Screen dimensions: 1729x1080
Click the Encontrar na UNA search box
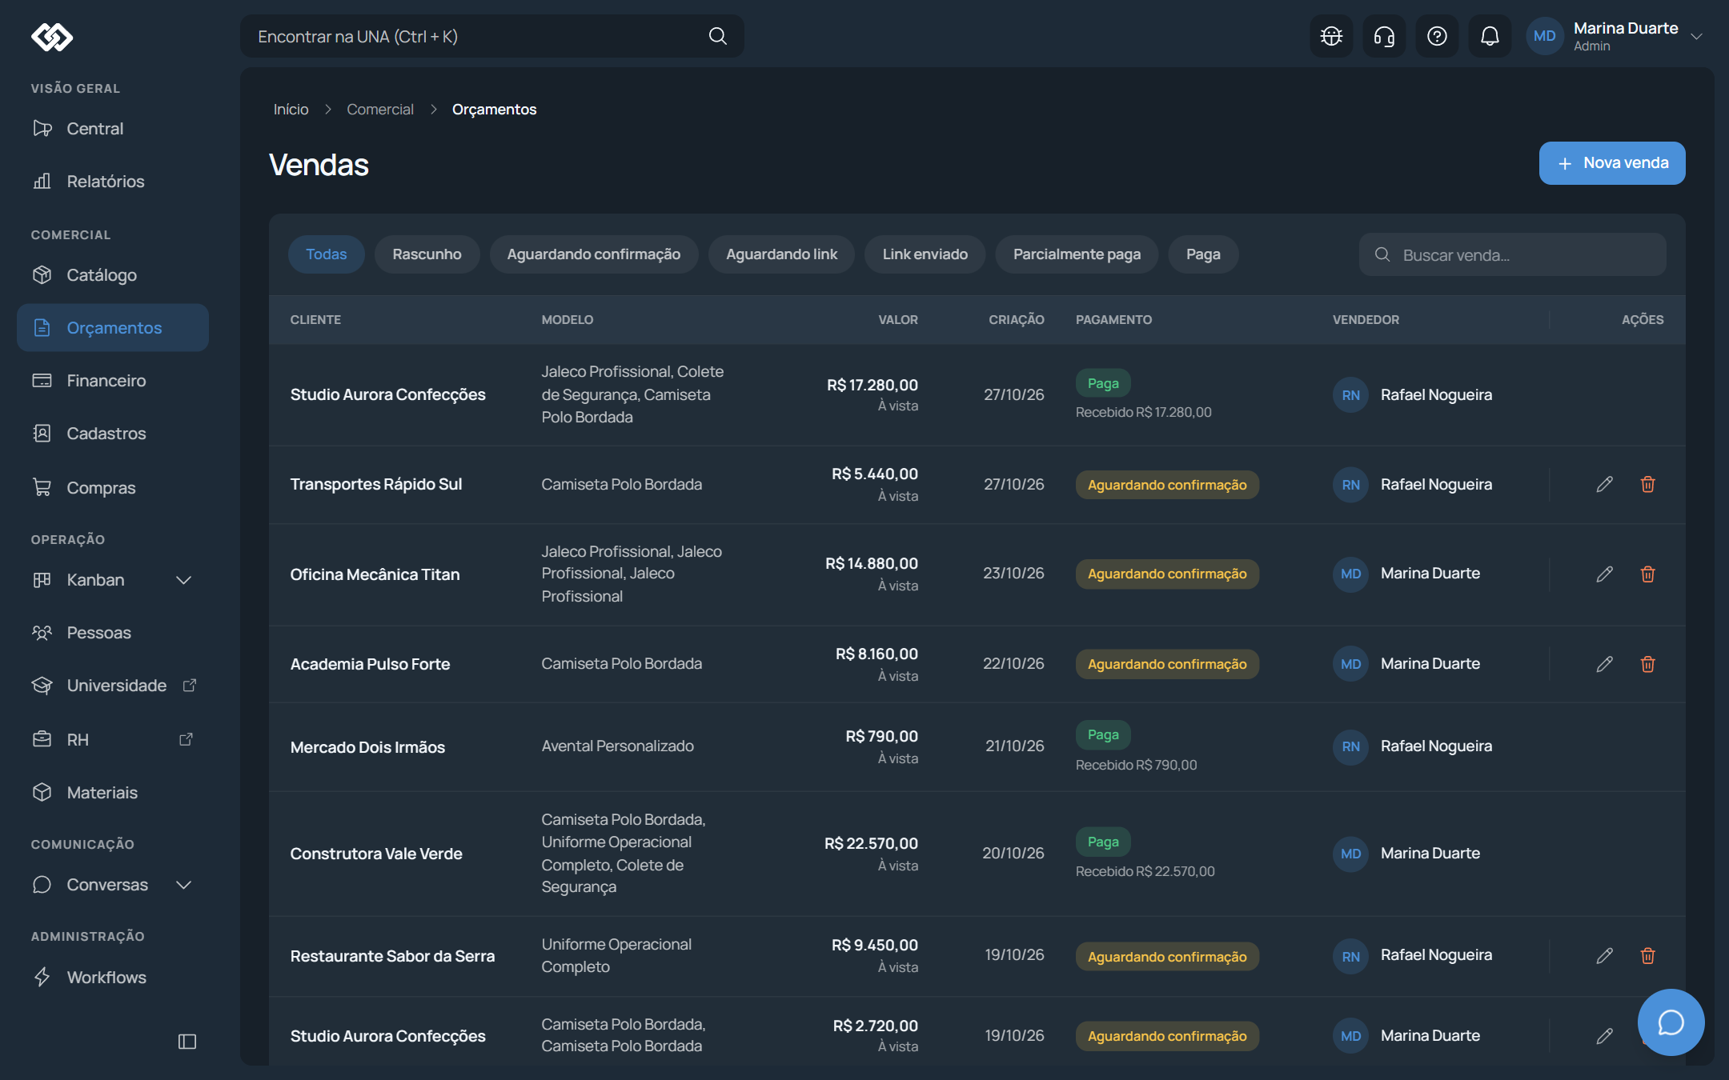[x=491, y=36]
